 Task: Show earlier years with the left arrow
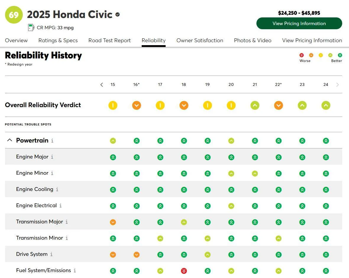point(102,85)
